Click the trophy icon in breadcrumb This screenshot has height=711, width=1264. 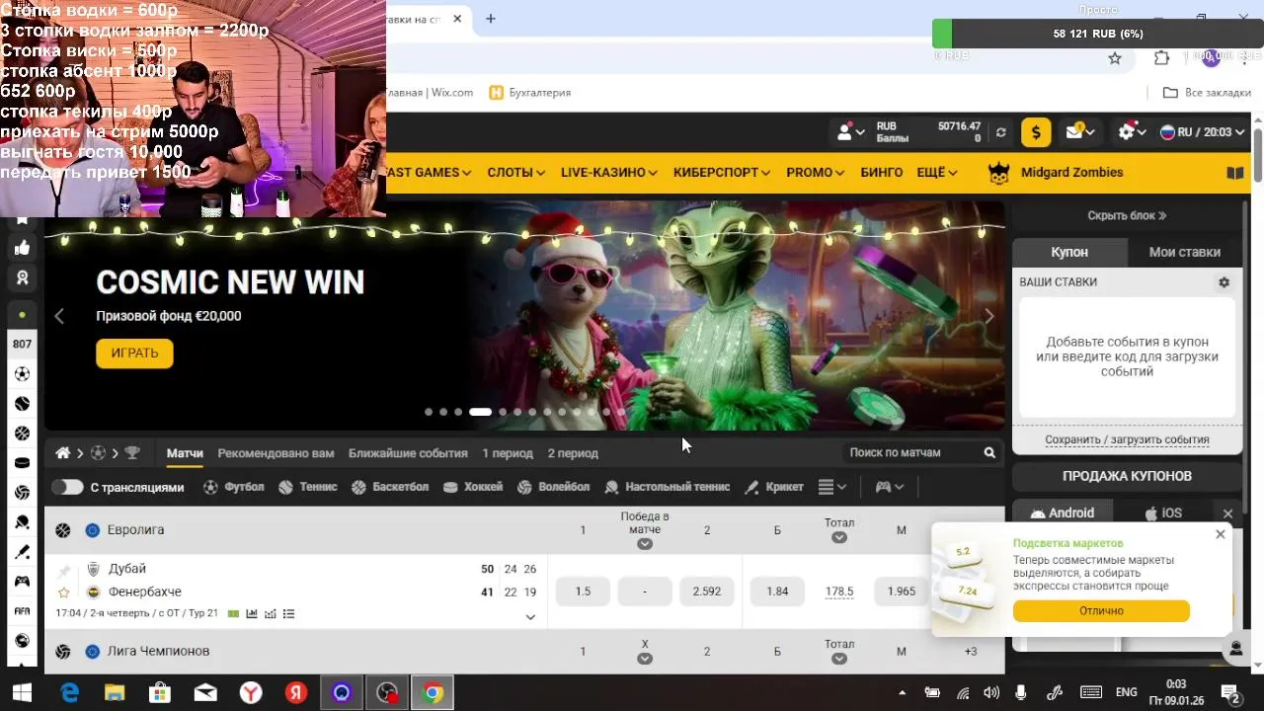pos(132,453)
